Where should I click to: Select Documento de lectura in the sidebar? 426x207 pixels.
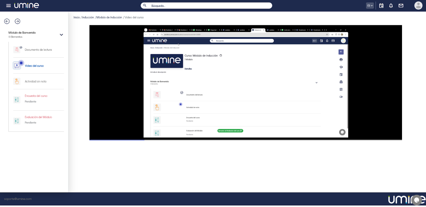tap(38, 50)
